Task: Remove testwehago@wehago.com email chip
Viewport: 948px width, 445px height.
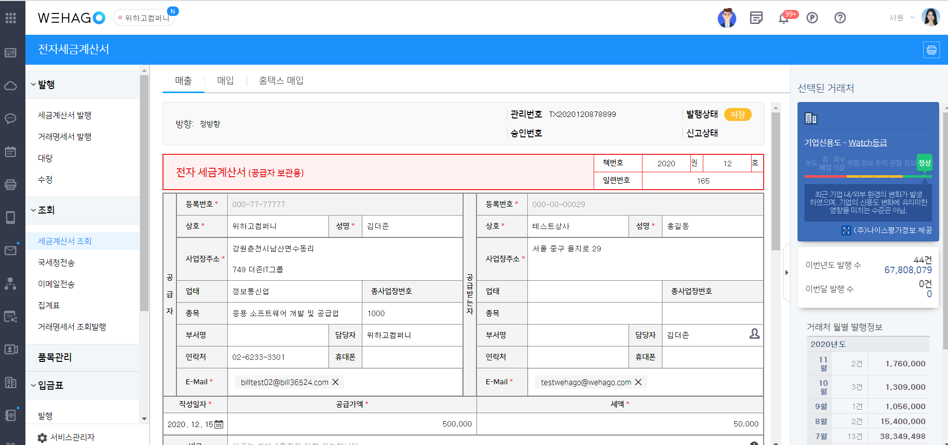Action: coord(638,382)
